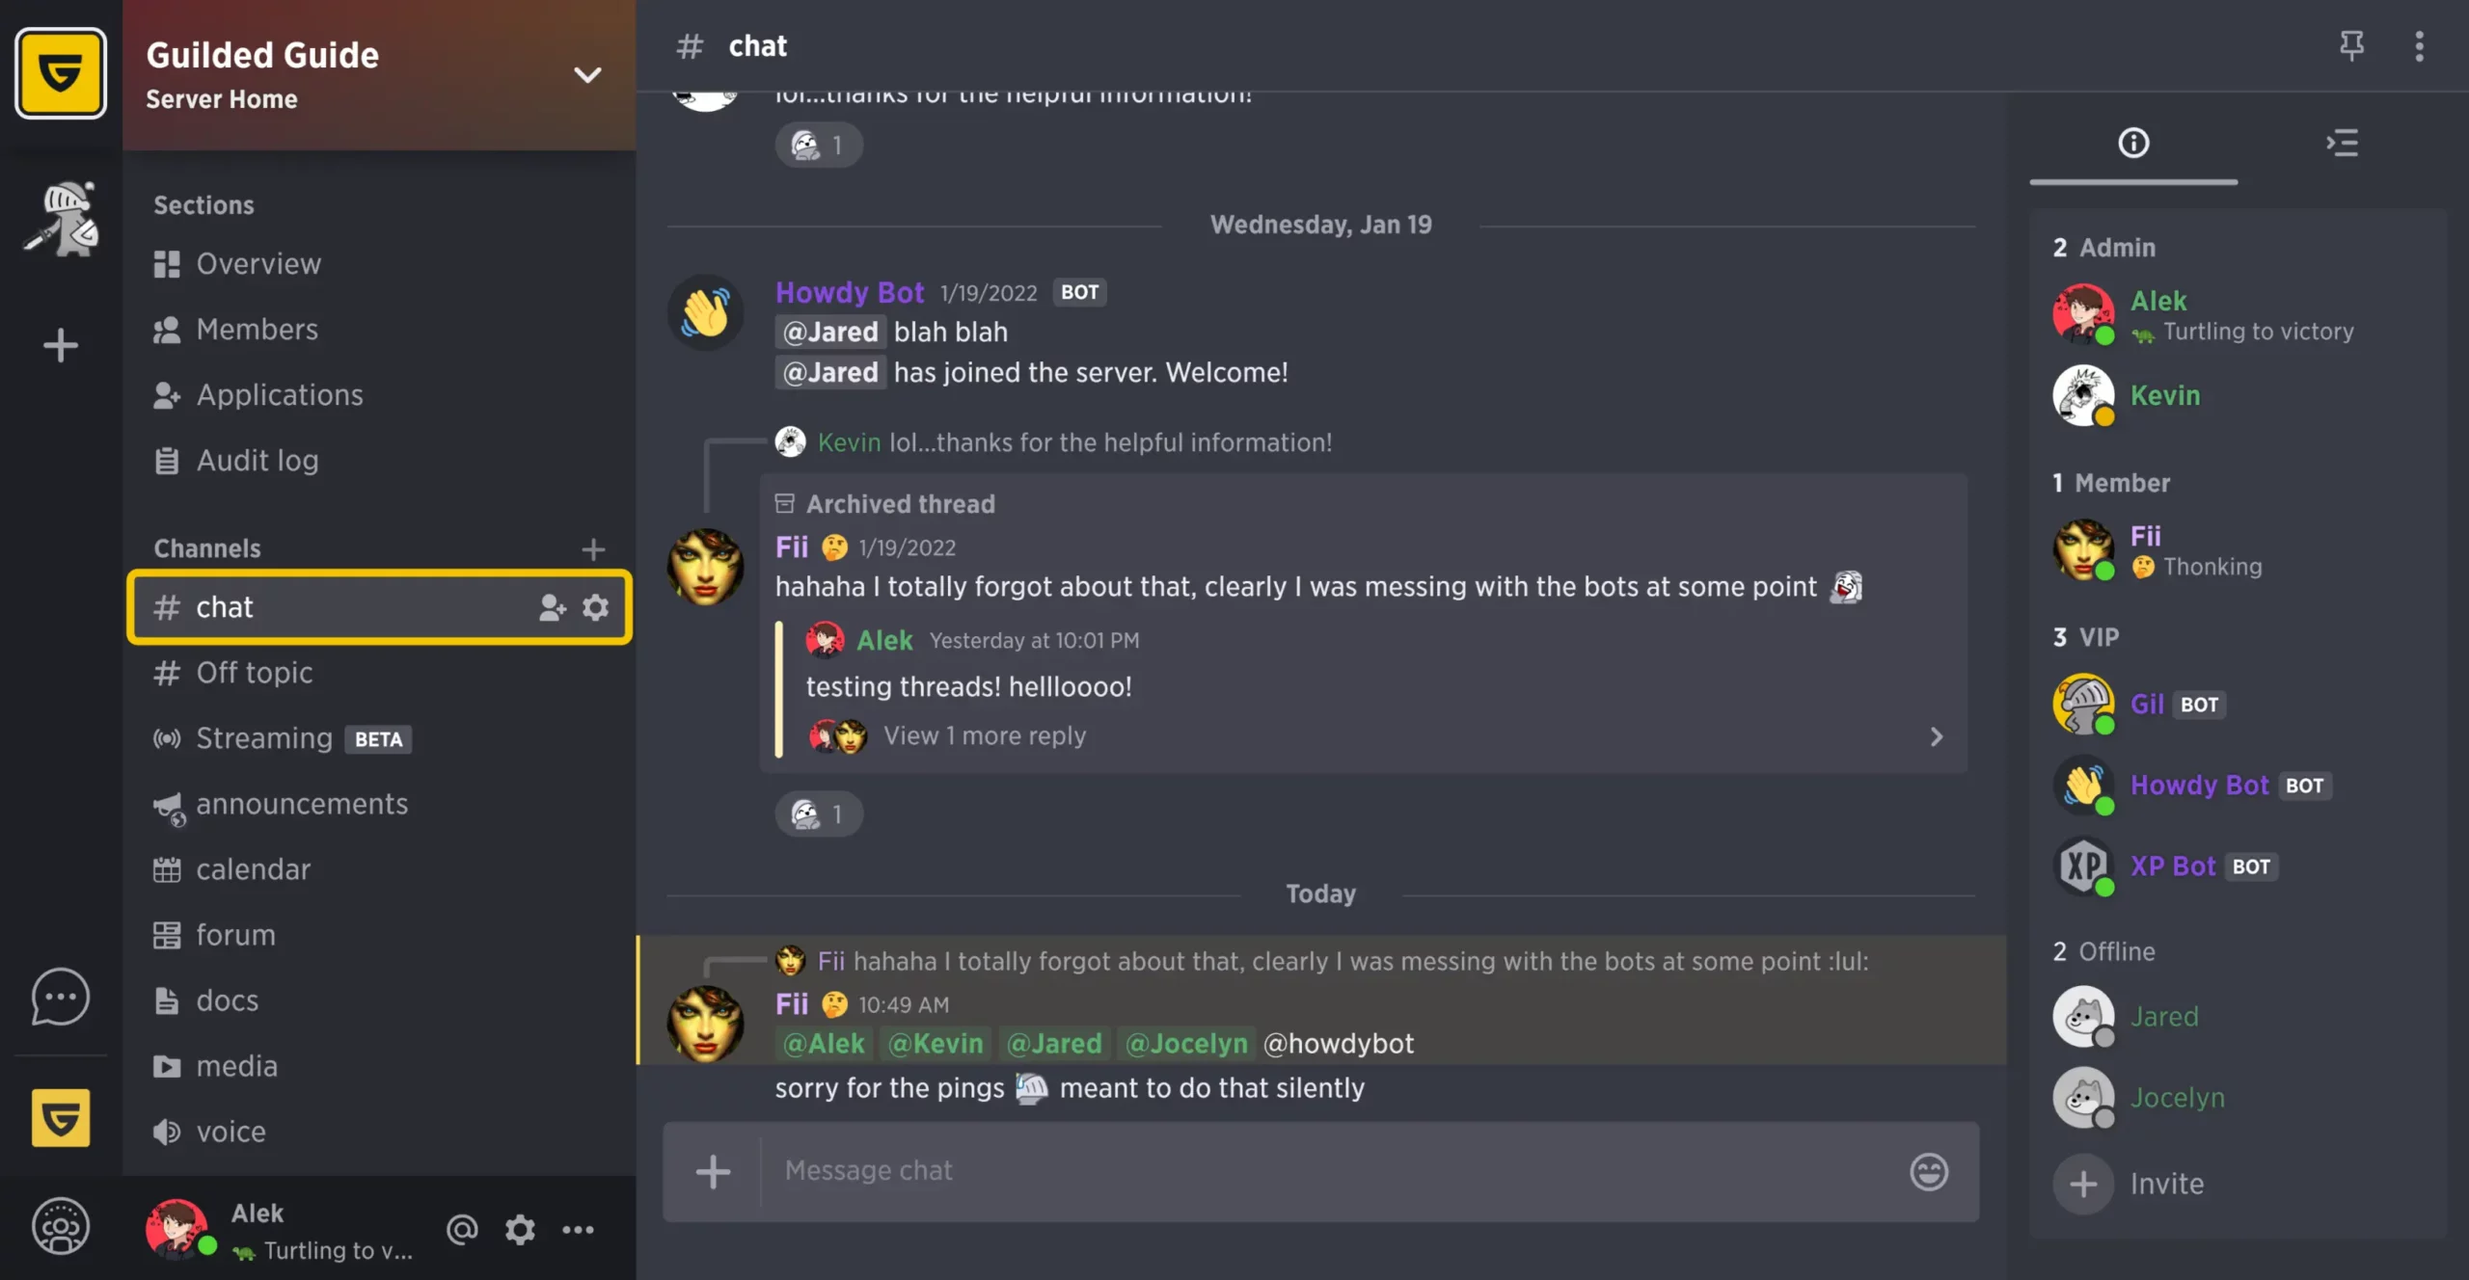The height and width of the screenshot is (1280, 2469).
Task: Toggle the reaction on the Howdy Bot message
Action: point(818,814)
